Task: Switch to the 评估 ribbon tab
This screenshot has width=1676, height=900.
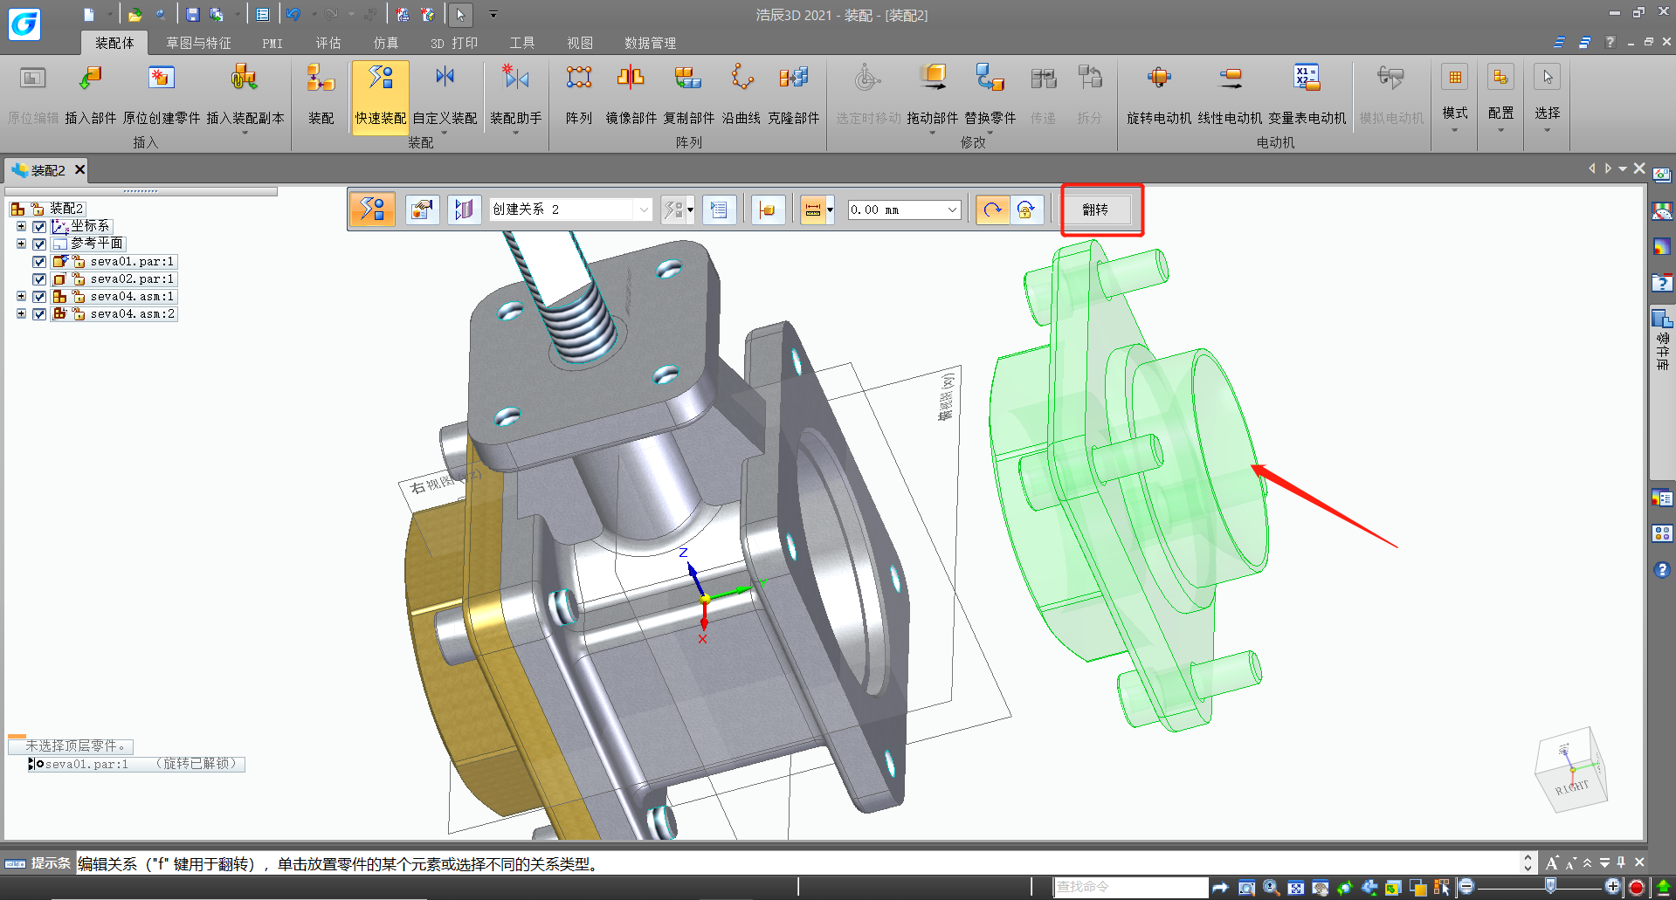Action: pos(328,43)
